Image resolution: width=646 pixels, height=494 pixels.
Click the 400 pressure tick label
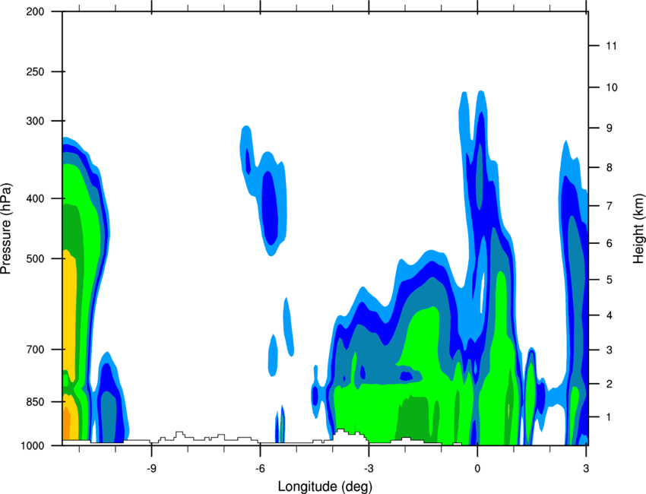click(x=35, y=198)
